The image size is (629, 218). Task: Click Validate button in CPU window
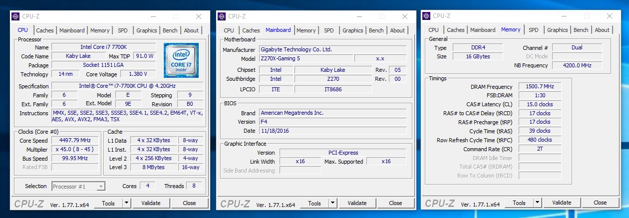pyautogui.click(x=151, y=203)
